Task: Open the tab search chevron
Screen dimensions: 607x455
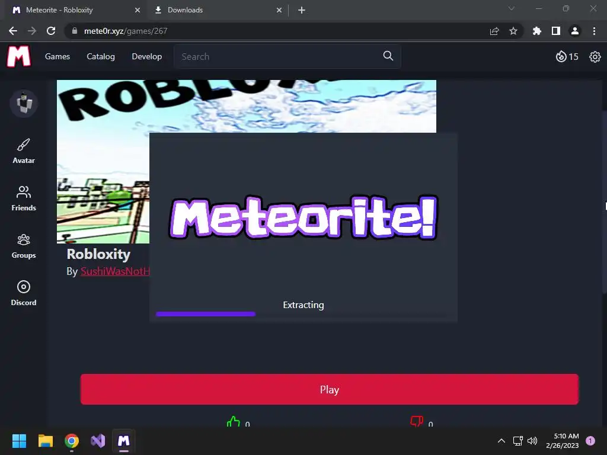Action: tap(512, 8)
